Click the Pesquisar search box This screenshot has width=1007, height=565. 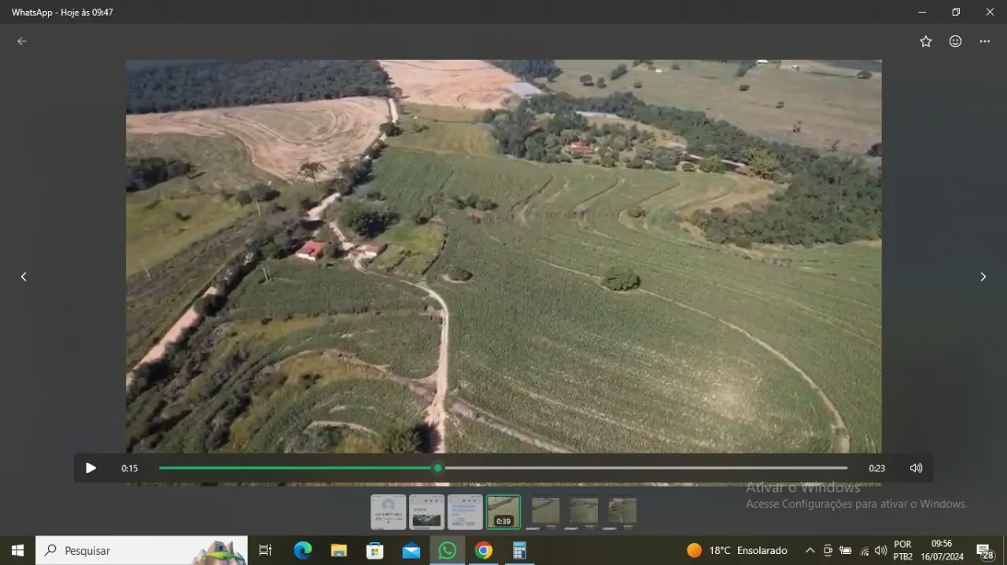142,551
